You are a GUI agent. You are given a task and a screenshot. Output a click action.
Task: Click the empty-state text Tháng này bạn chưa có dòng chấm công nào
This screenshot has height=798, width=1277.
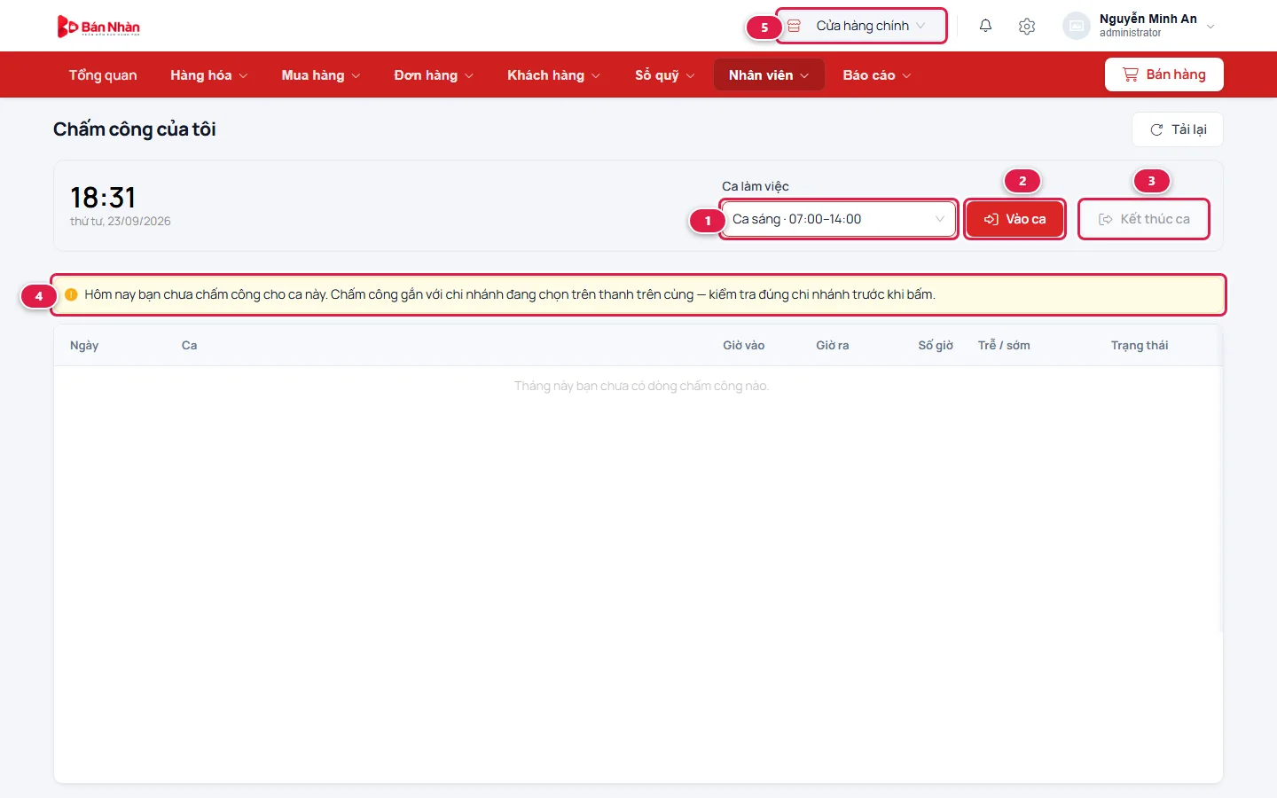[641, 386]
